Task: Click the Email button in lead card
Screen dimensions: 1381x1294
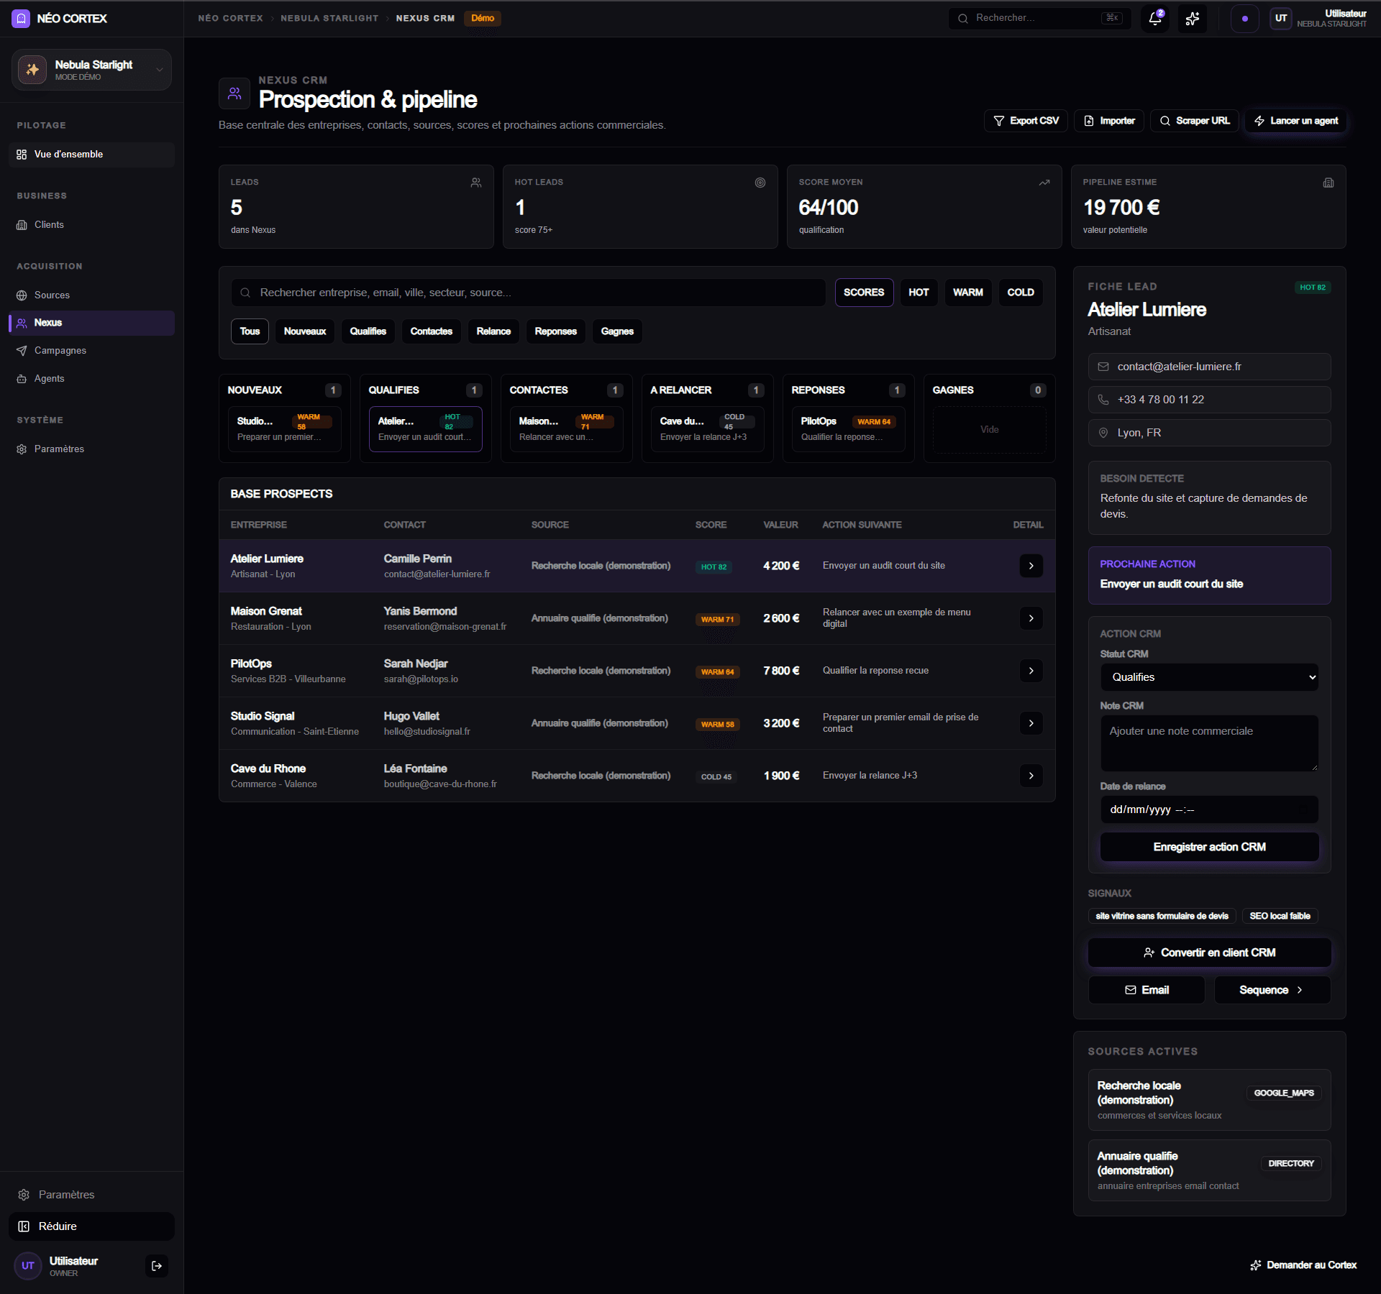Action: coord(1147,990)
